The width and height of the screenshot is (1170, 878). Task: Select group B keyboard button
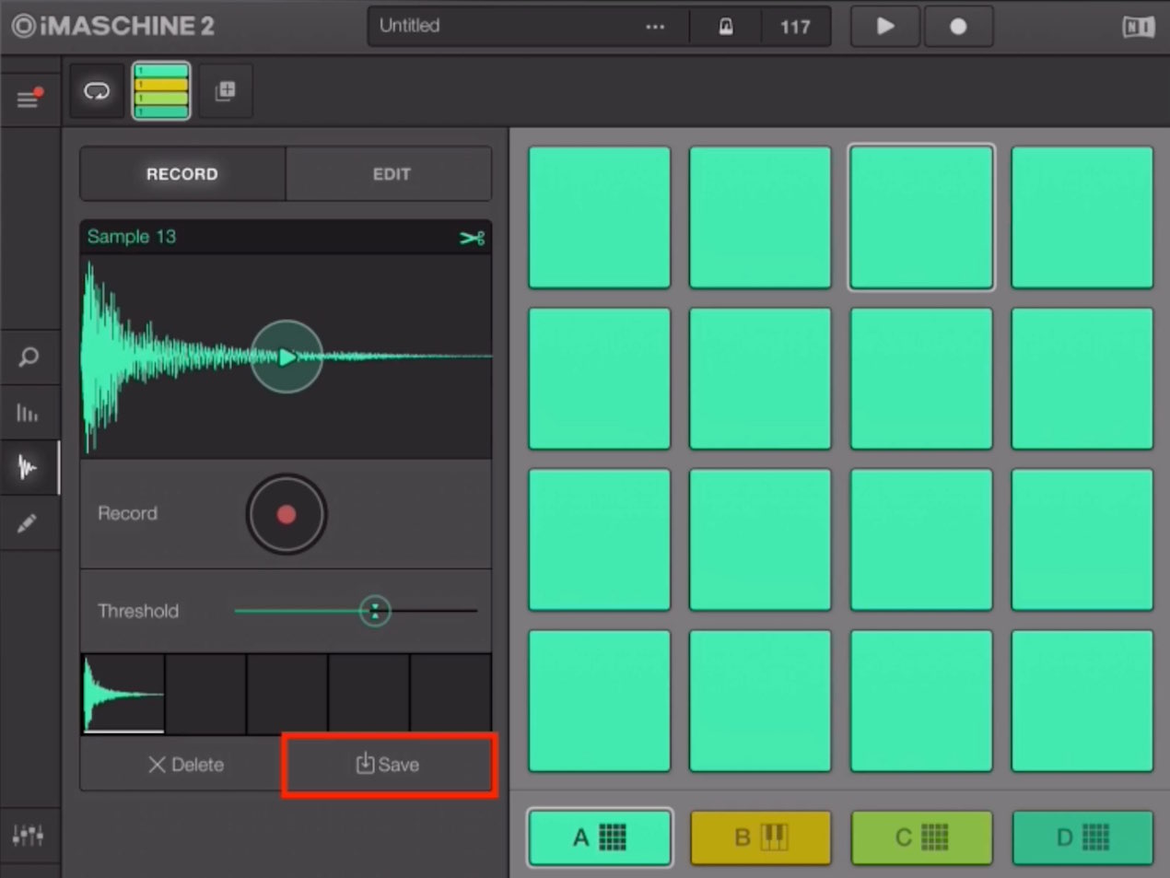point(760,837)
